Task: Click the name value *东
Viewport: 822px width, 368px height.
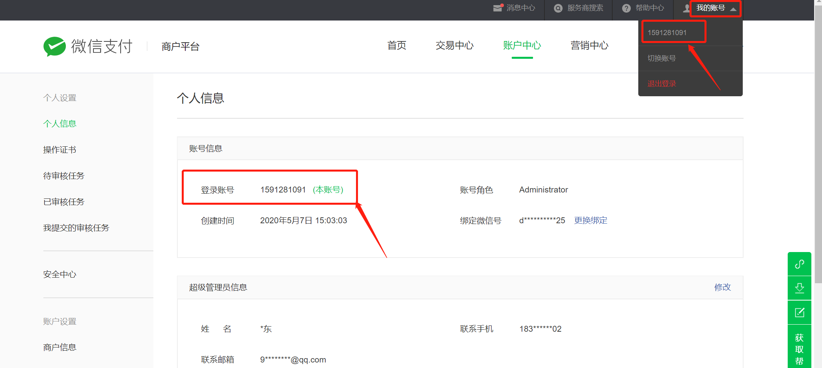Action: point(266,329)
